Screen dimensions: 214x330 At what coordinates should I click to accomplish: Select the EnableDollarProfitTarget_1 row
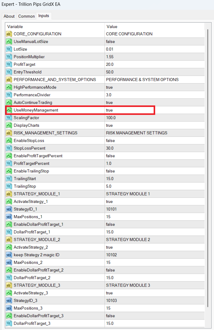[105, 224]
